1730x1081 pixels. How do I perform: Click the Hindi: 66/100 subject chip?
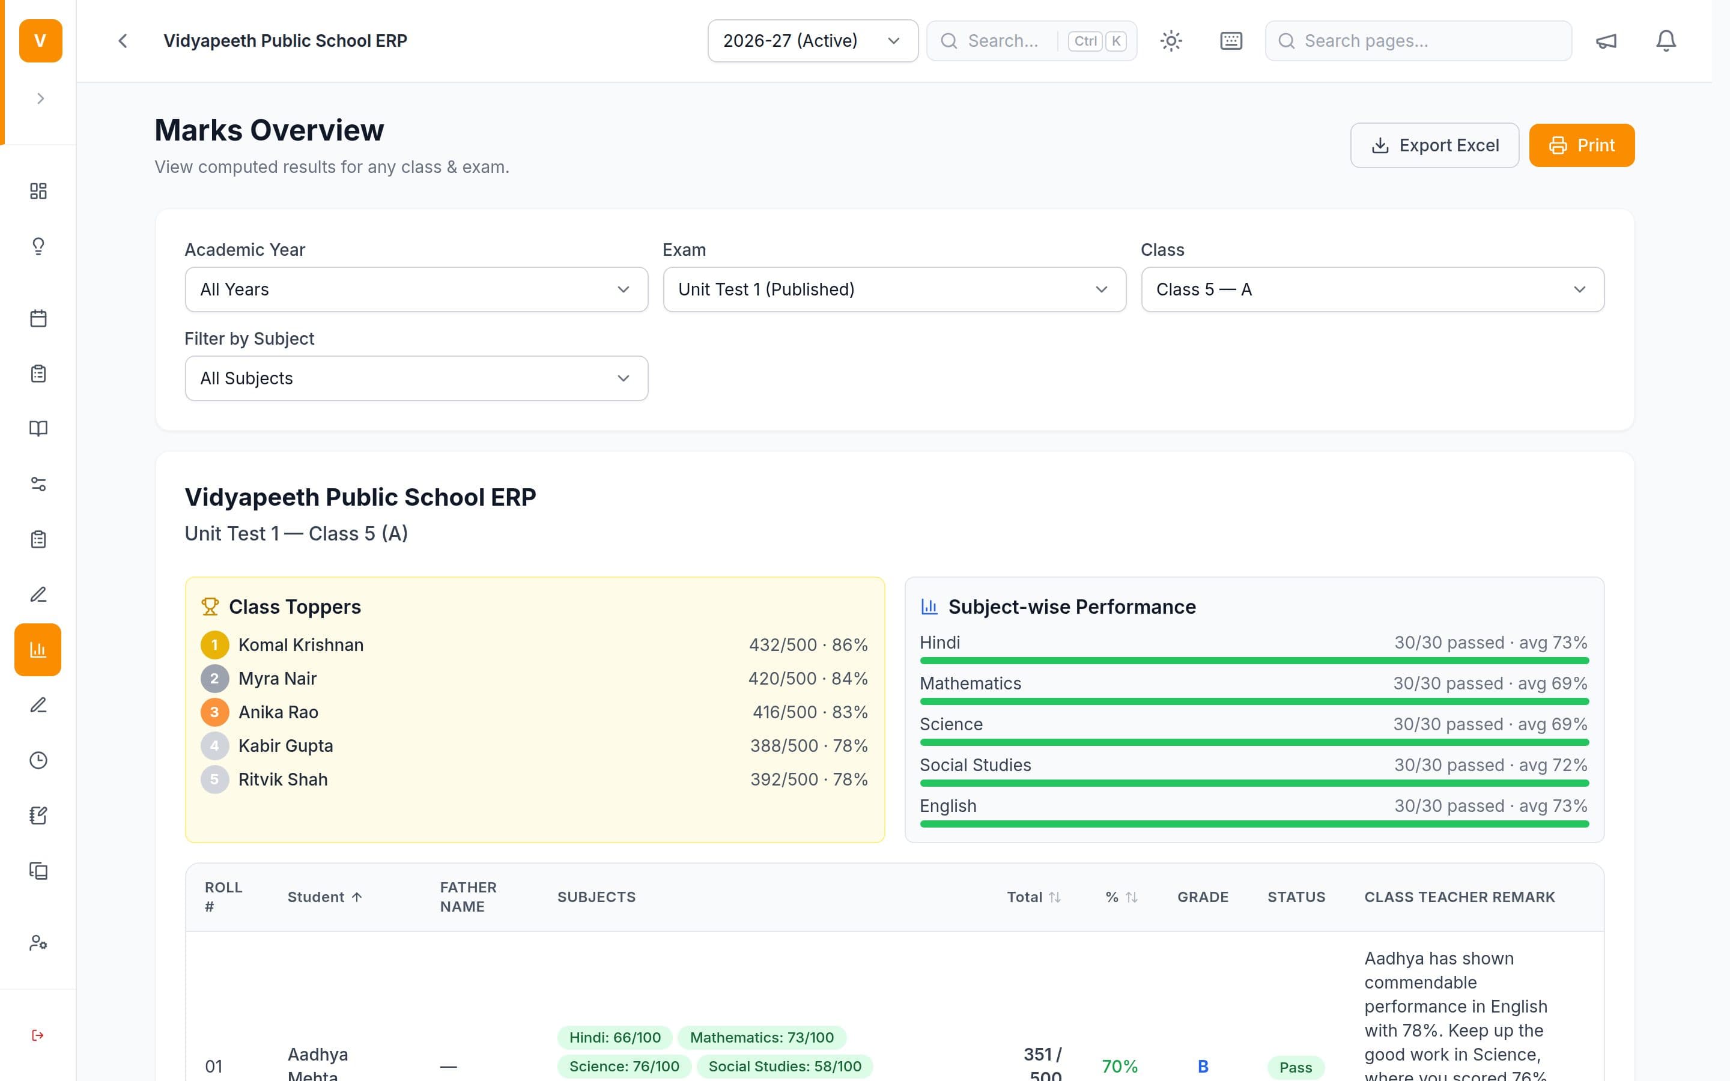point(615,1037)
